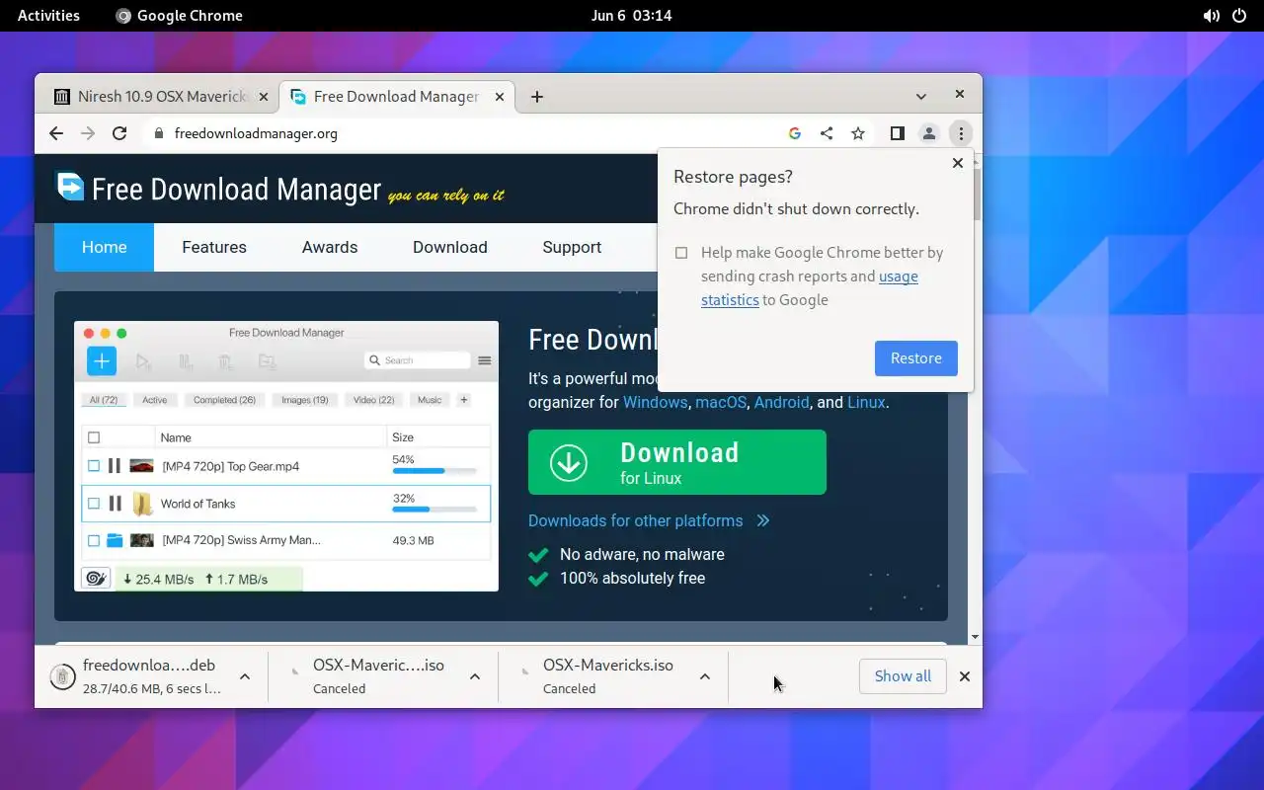Viewport: 1264px width, 790px height.
Task: Open the Chrome profile avatar menu
Action: click(928, 133)
